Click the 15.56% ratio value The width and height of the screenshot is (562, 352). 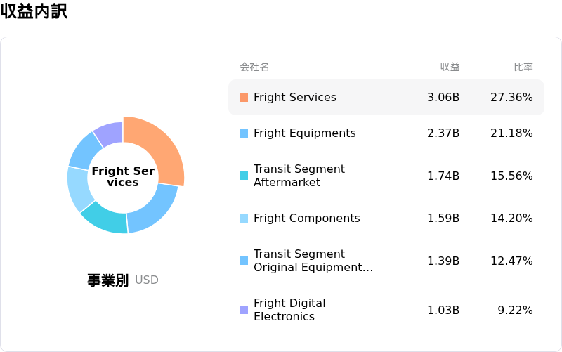pos(511,176)
